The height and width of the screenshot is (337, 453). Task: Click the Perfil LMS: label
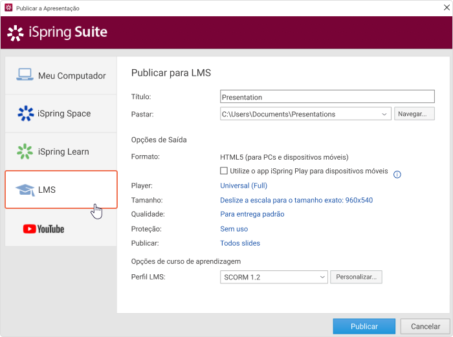[x=148, y=277]
